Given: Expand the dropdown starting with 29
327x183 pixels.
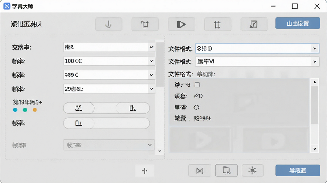Looking at the screenshot, I should [109, 89].
